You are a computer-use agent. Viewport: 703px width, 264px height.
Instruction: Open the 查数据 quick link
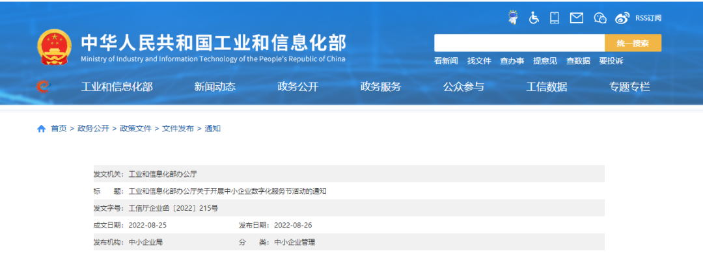pyautogui.click(x=579, y=61)
